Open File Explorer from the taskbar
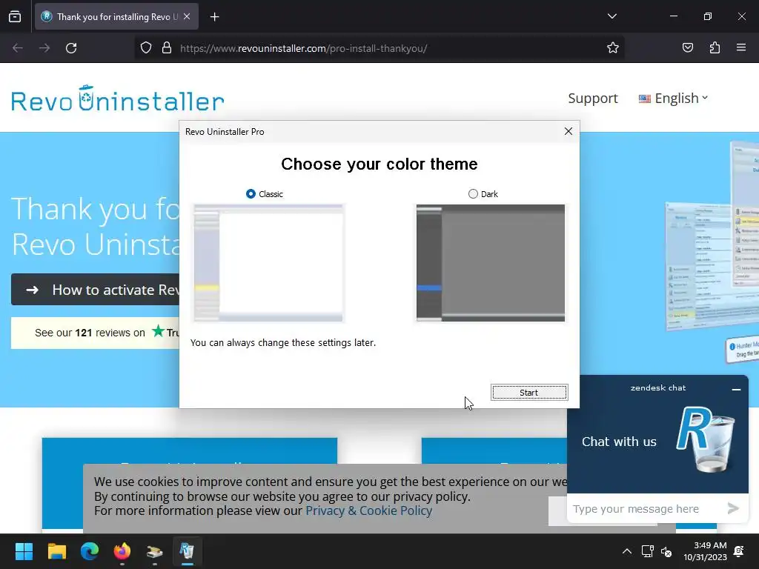Image resolution: width=759 pixels, height=569 pixels. 56,551
